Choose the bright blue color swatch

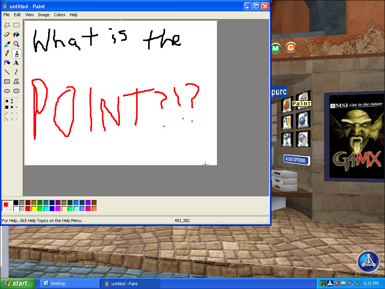[x=52, y=208]
